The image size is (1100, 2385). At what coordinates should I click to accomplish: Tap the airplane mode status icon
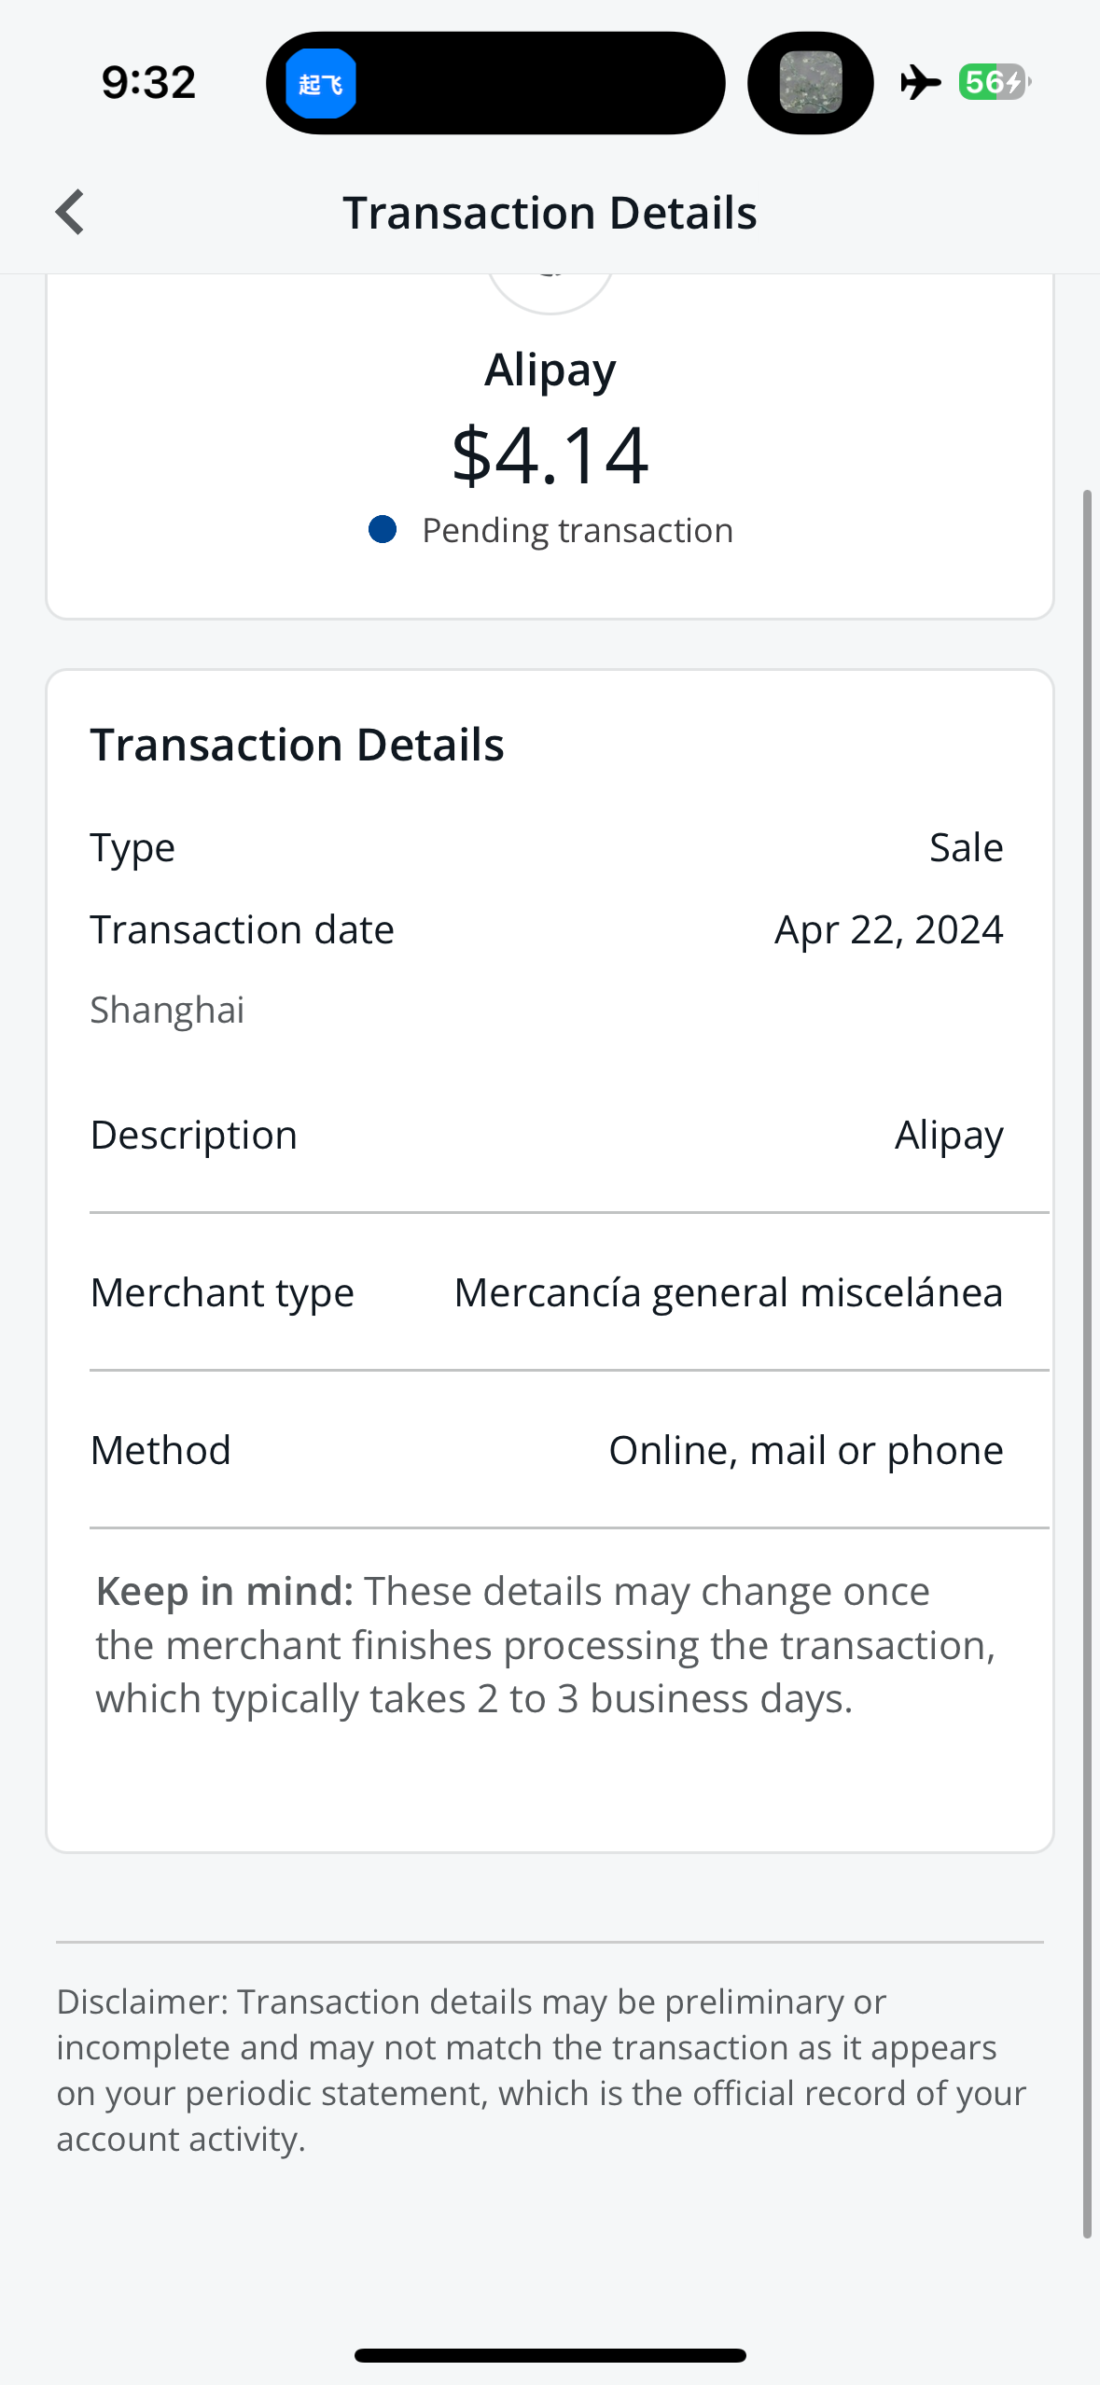point(921,82)
